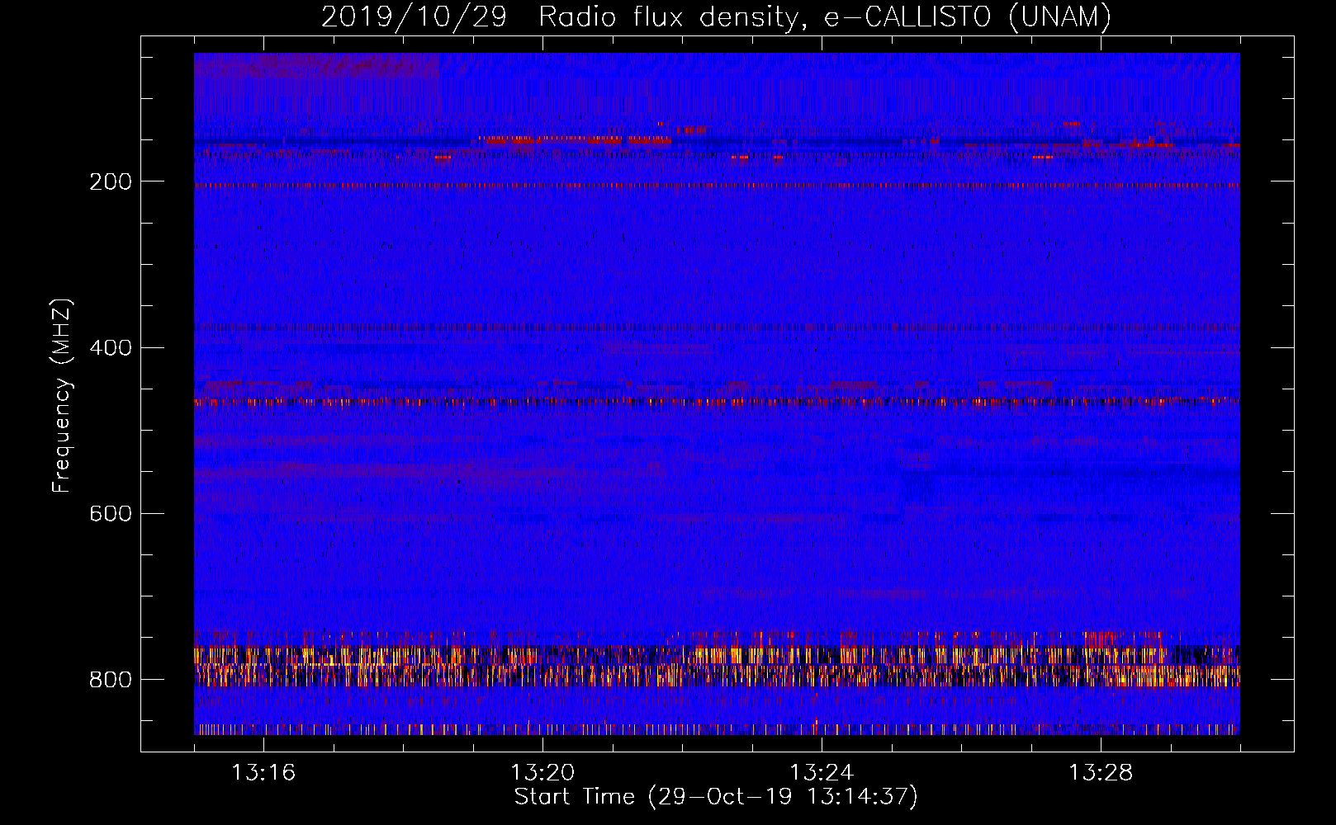The height and width of the screenshot is (825, 1336).
Task: Click the "Start Time (29-Oct-19 13:14:37)" x-axis label
Action: click(716, 797)
